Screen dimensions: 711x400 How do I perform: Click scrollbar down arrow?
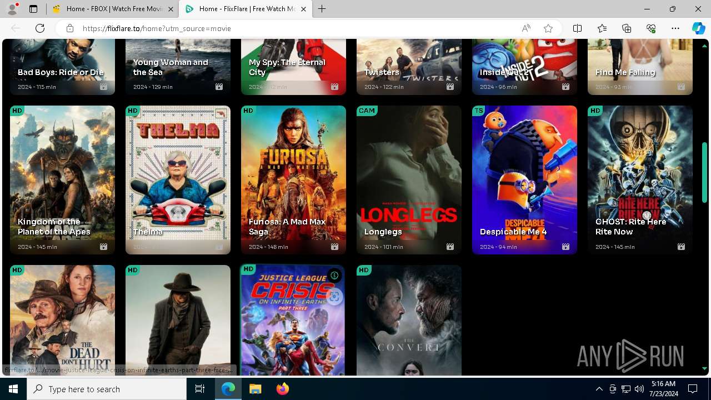pyautogui.click(x=704, y=368)
